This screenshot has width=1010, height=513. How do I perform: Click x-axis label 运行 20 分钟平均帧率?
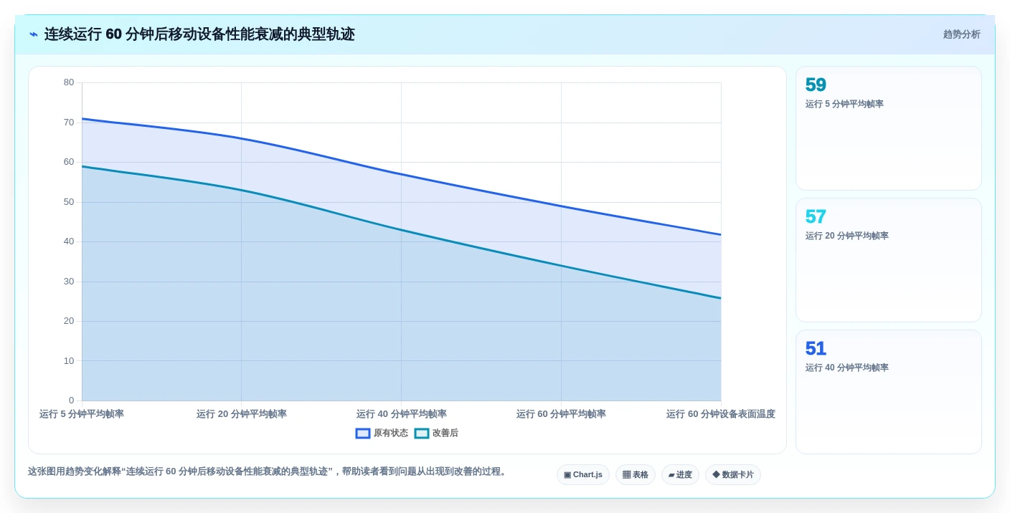point(242,414)
